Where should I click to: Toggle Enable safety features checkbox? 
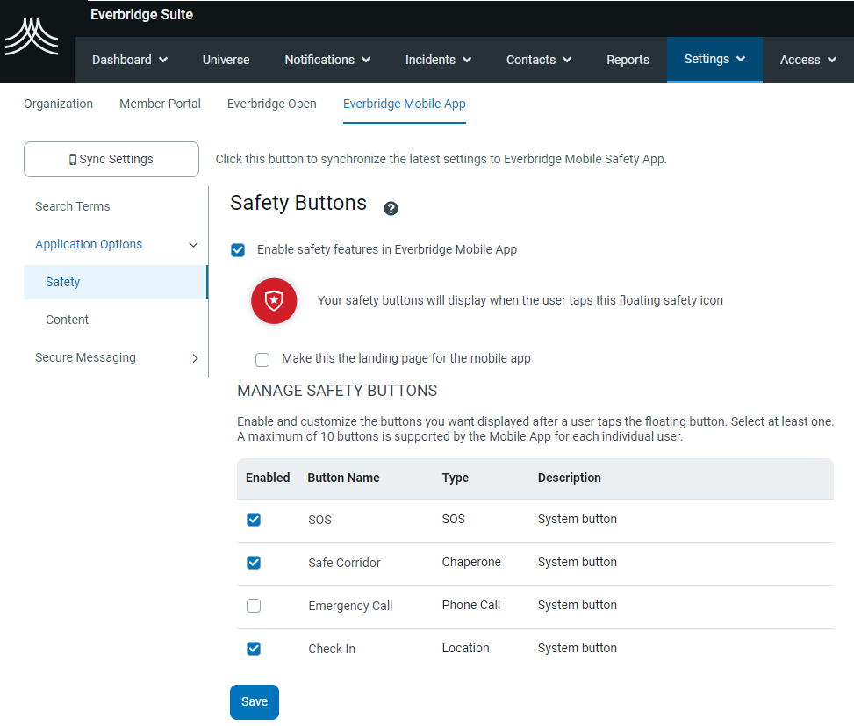pyautogui.click(x=238, y=250)
